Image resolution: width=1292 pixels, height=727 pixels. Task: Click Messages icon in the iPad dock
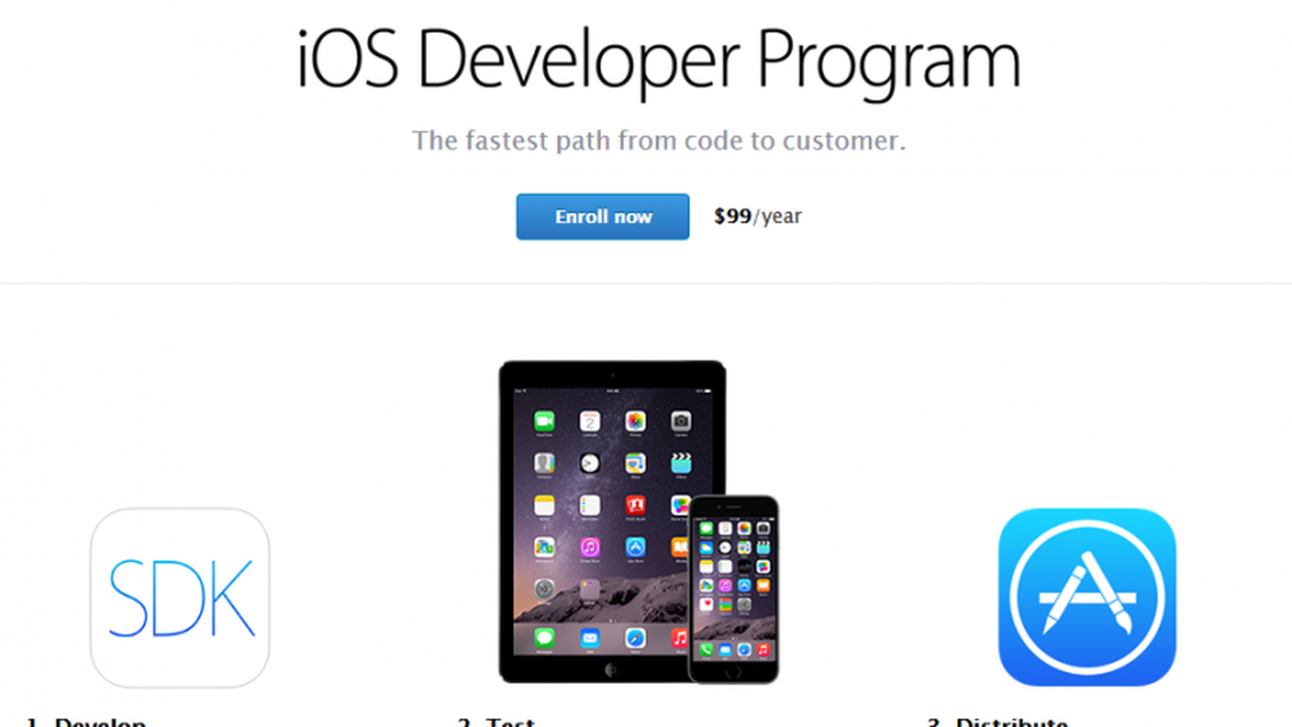coord(544,638)
